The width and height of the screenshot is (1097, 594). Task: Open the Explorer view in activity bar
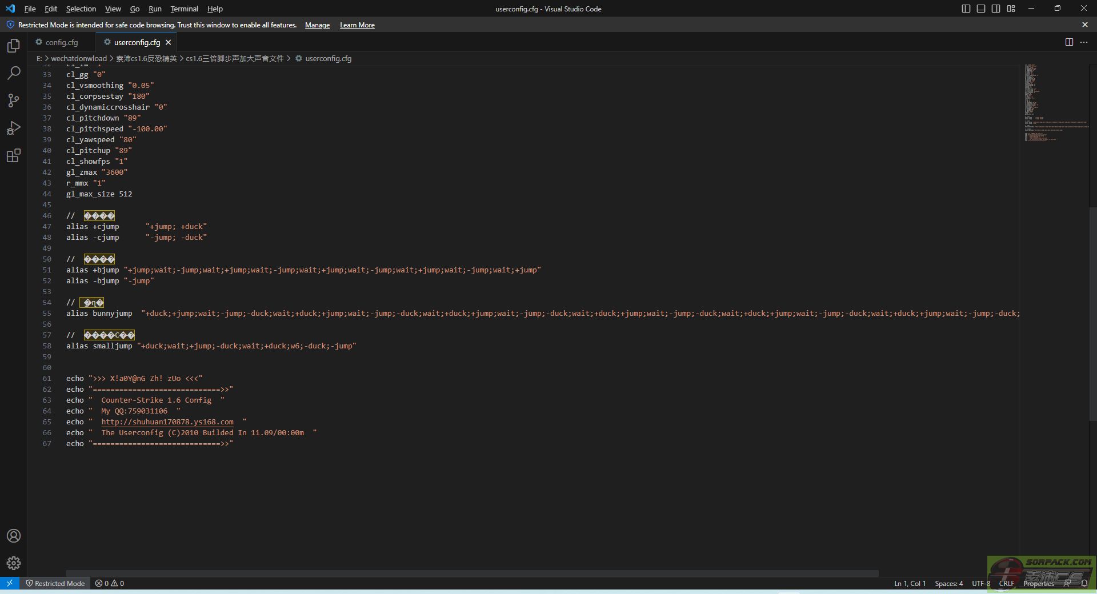(x=14, y=46)
